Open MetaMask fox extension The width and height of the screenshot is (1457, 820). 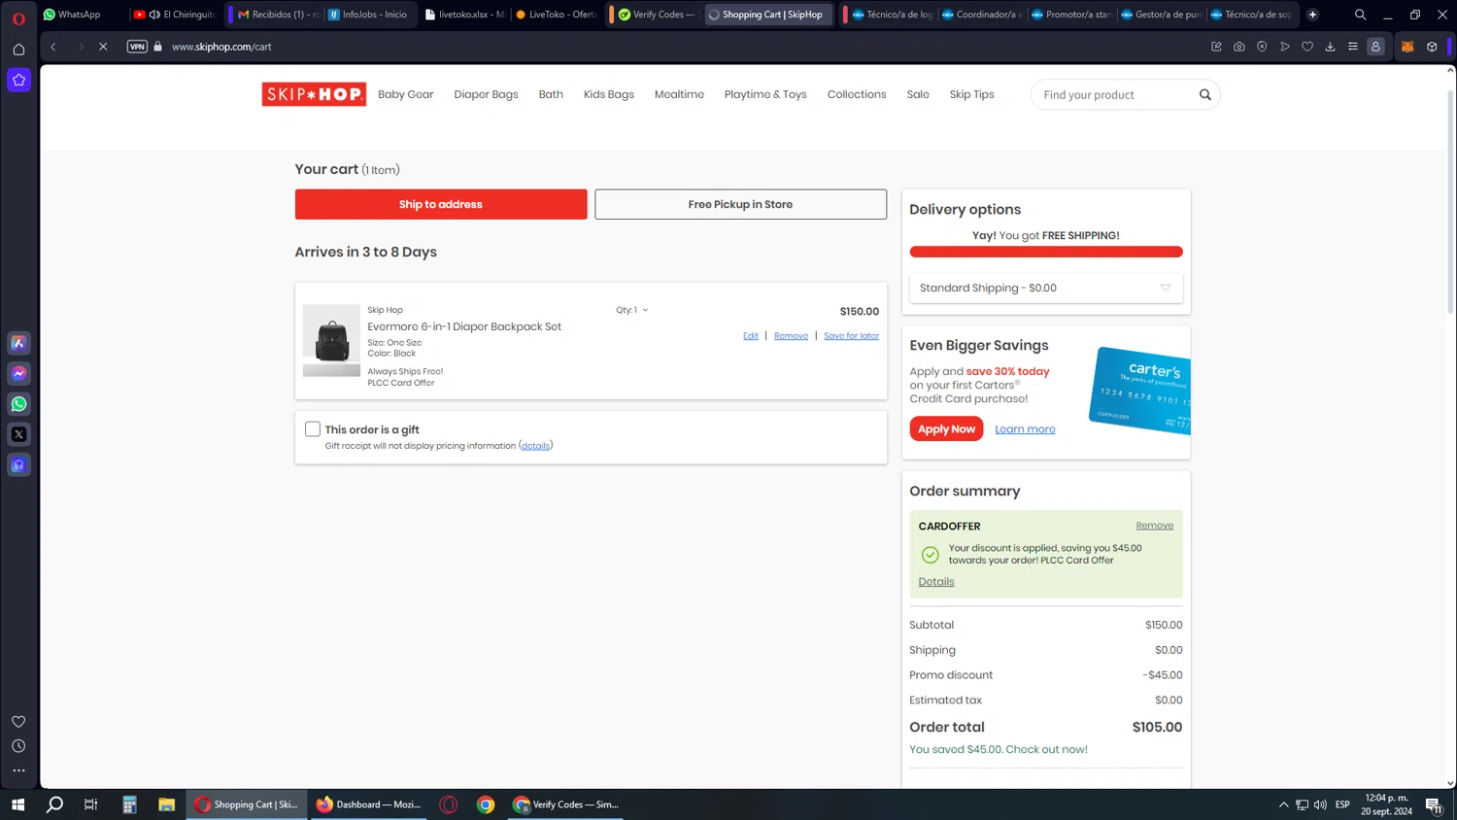1407,47
